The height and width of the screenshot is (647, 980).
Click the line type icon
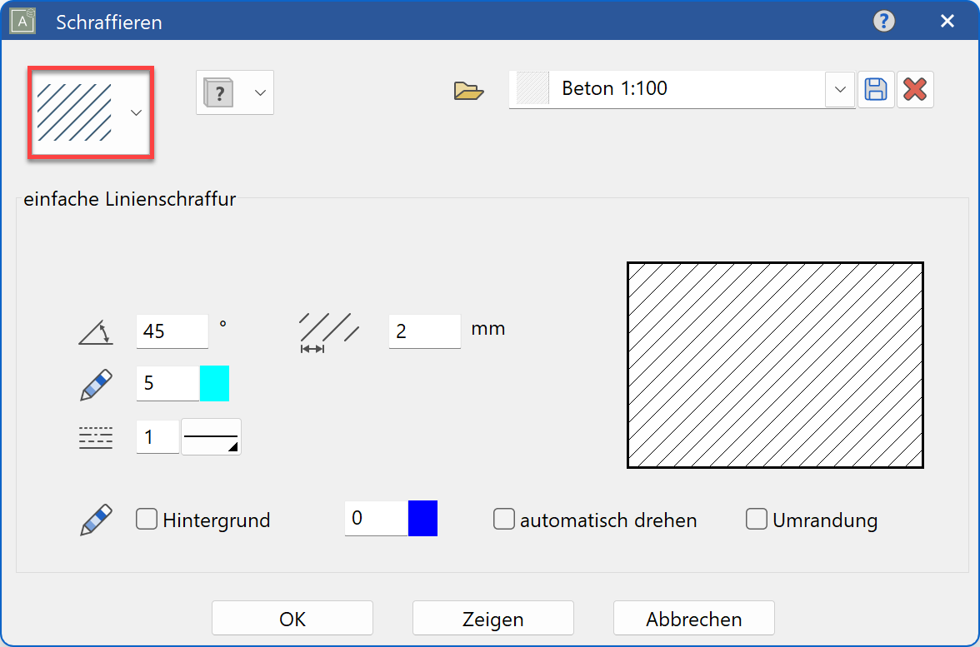[x=95, y=436]
